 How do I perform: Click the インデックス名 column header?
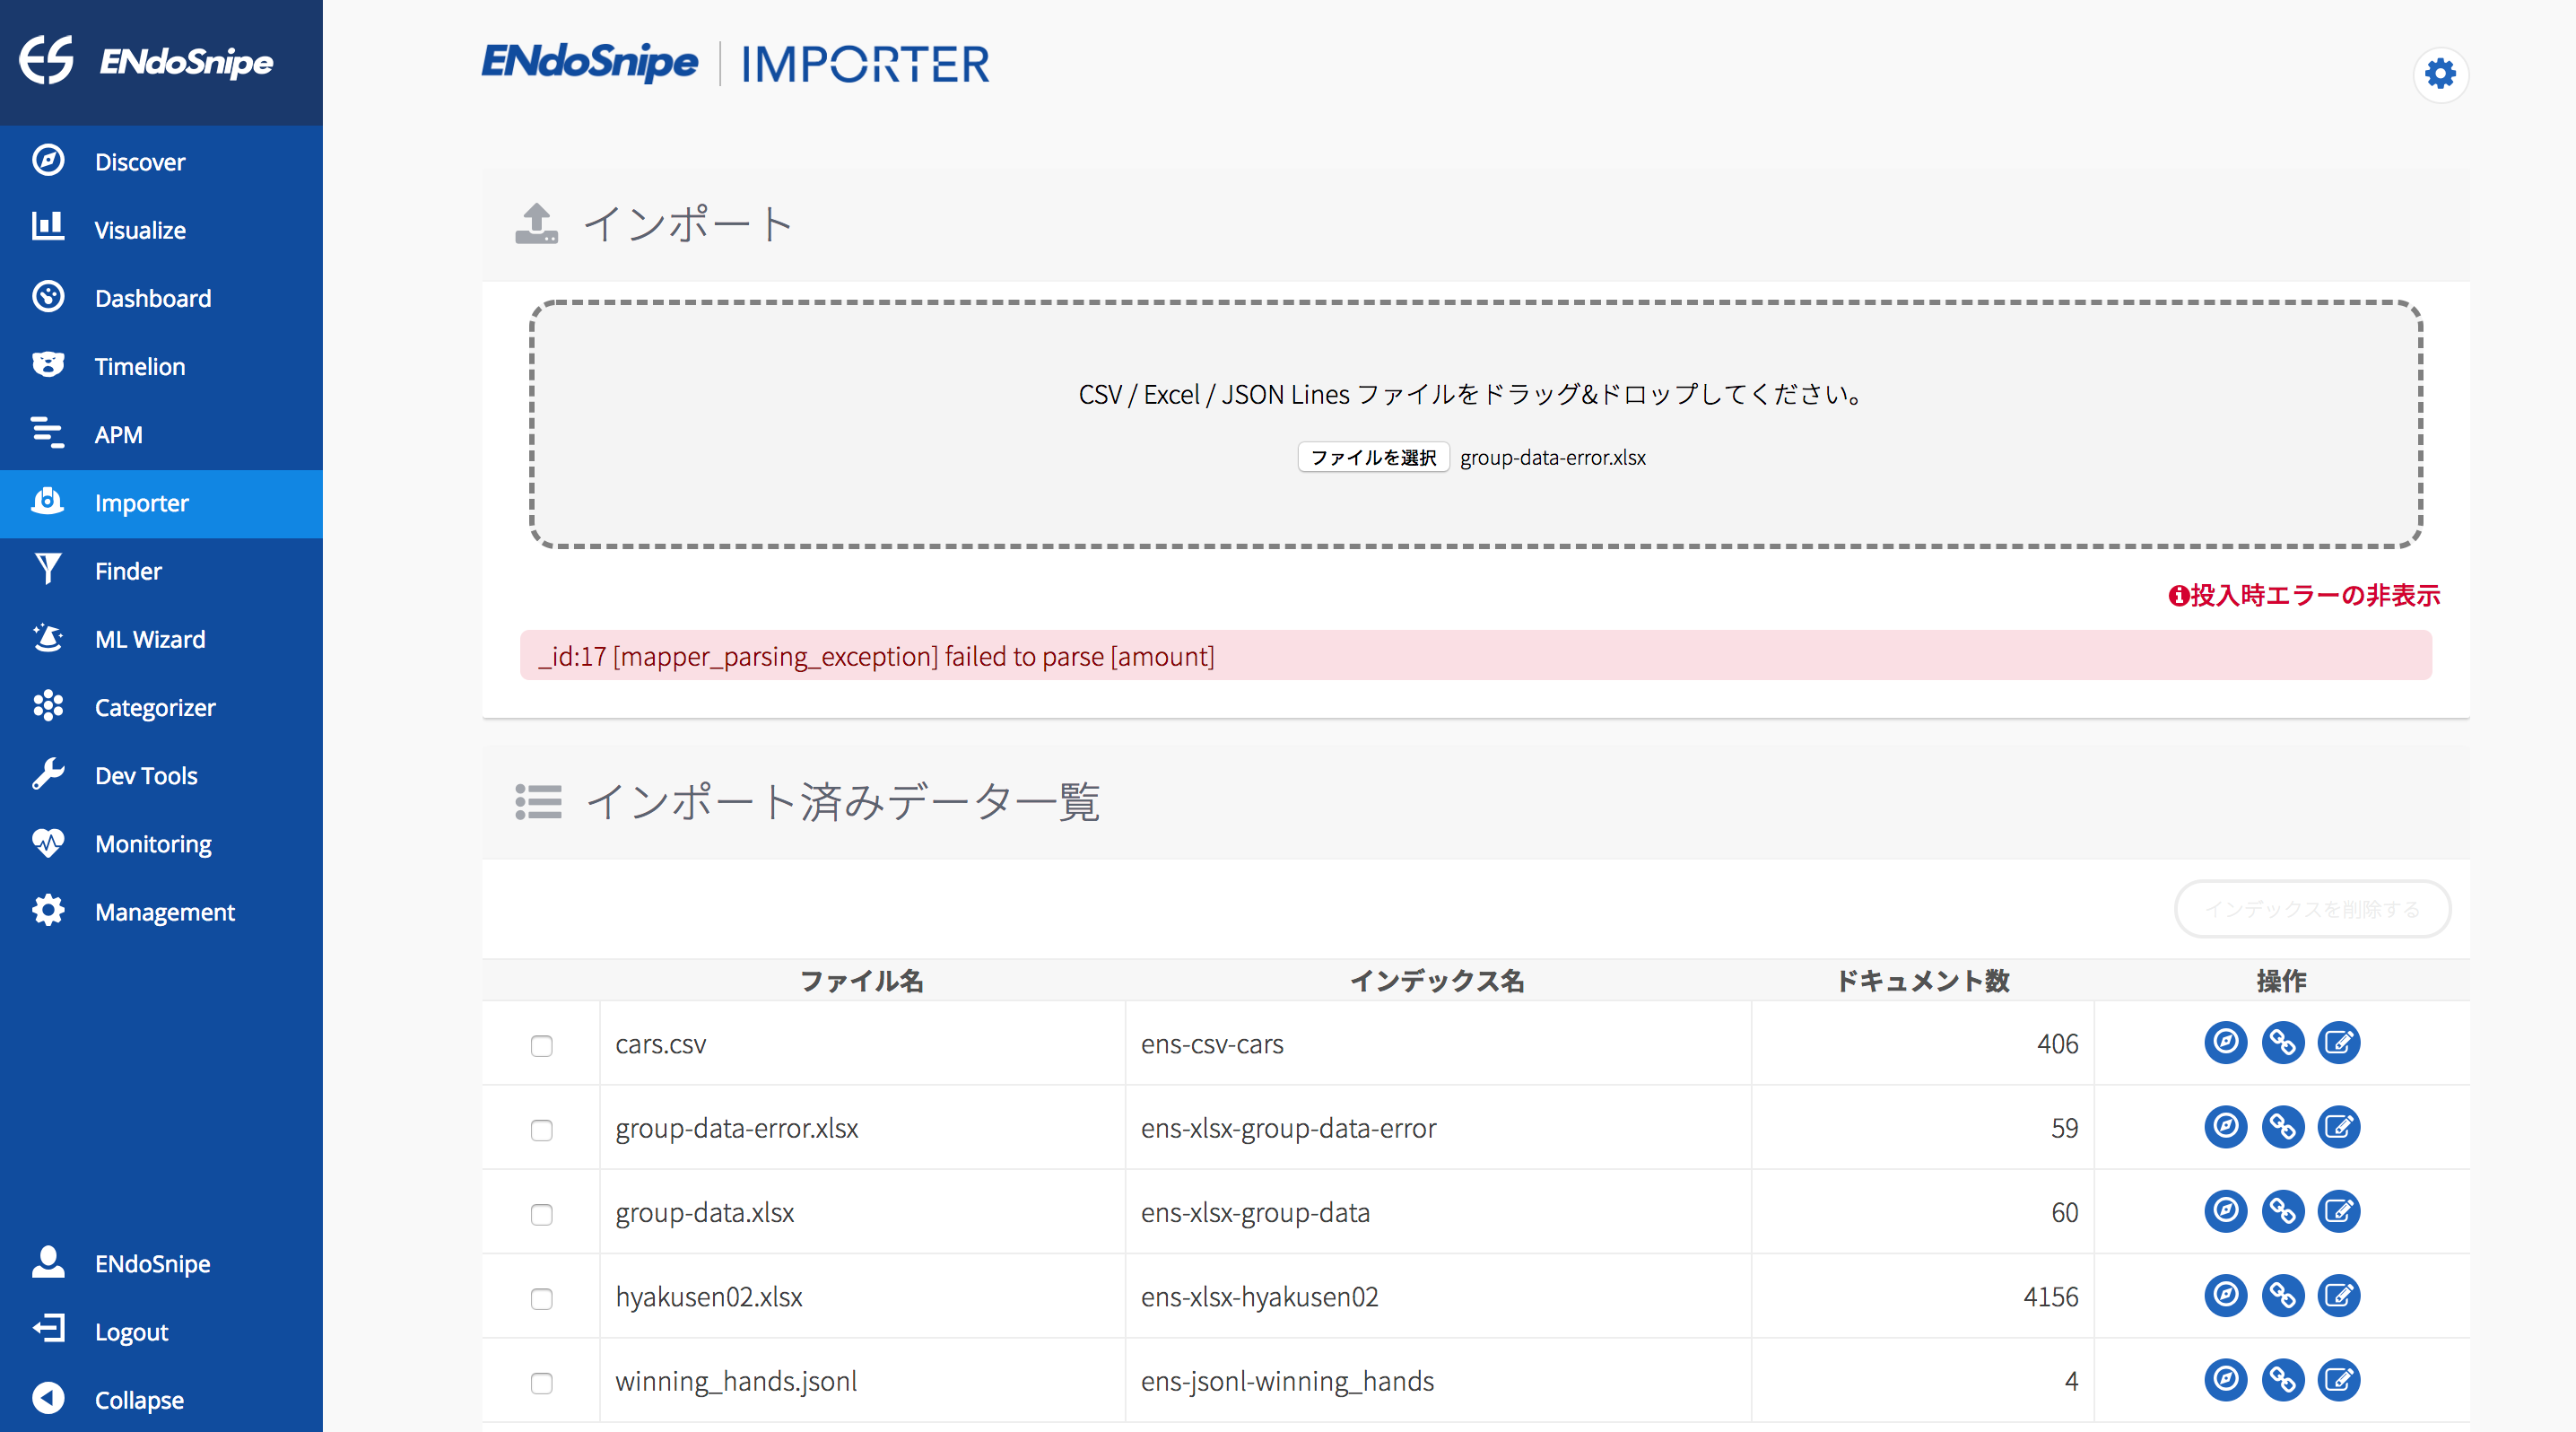pos(1437,980)
